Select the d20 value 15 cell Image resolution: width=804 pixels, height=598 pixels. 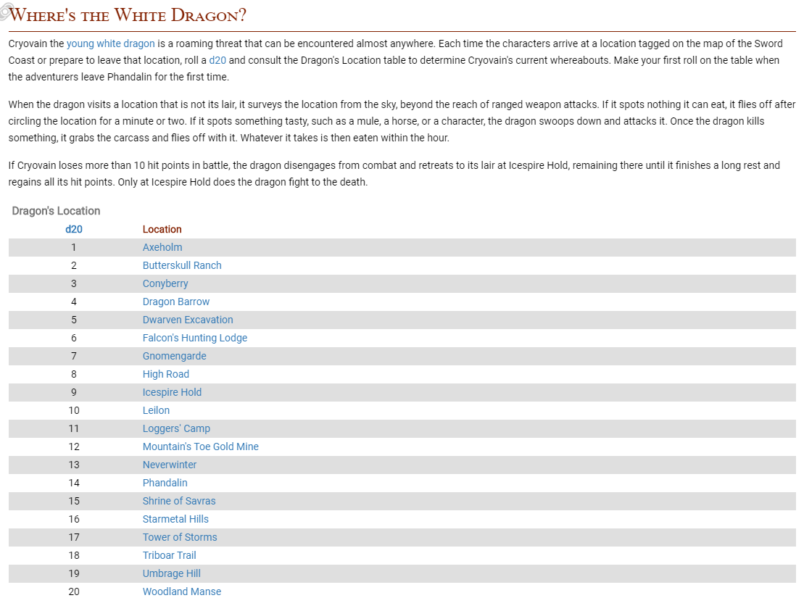74,501
